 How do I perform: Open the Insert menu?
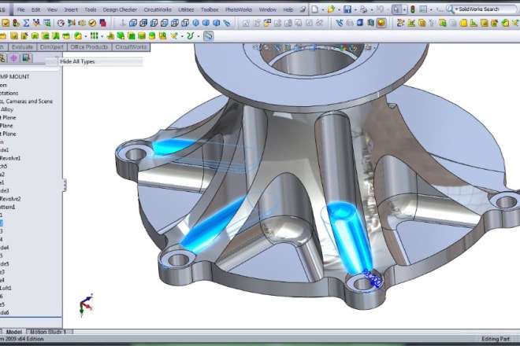point(71,9)
